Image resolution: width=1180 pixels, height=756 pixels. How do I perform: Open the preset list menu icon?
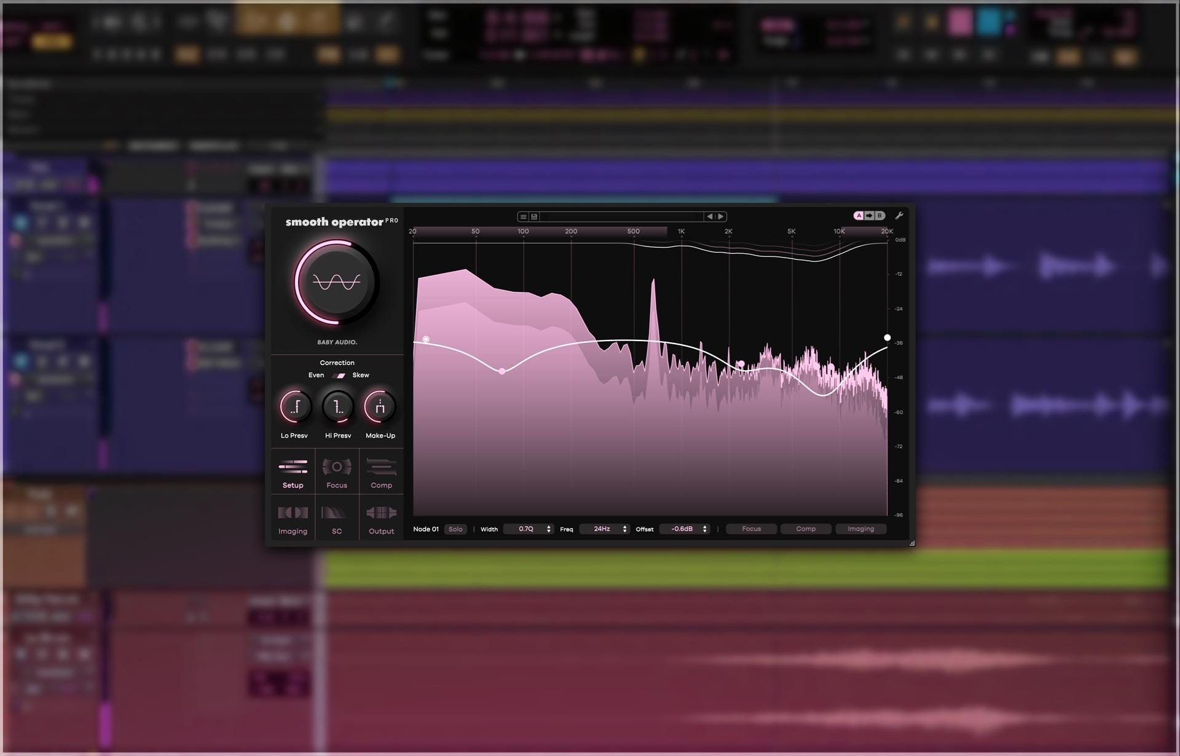click(523, 216)
